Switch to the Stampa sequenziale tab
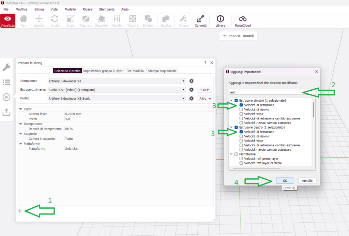349x236 pixels. pyautogui.click(x=162, y=71)
